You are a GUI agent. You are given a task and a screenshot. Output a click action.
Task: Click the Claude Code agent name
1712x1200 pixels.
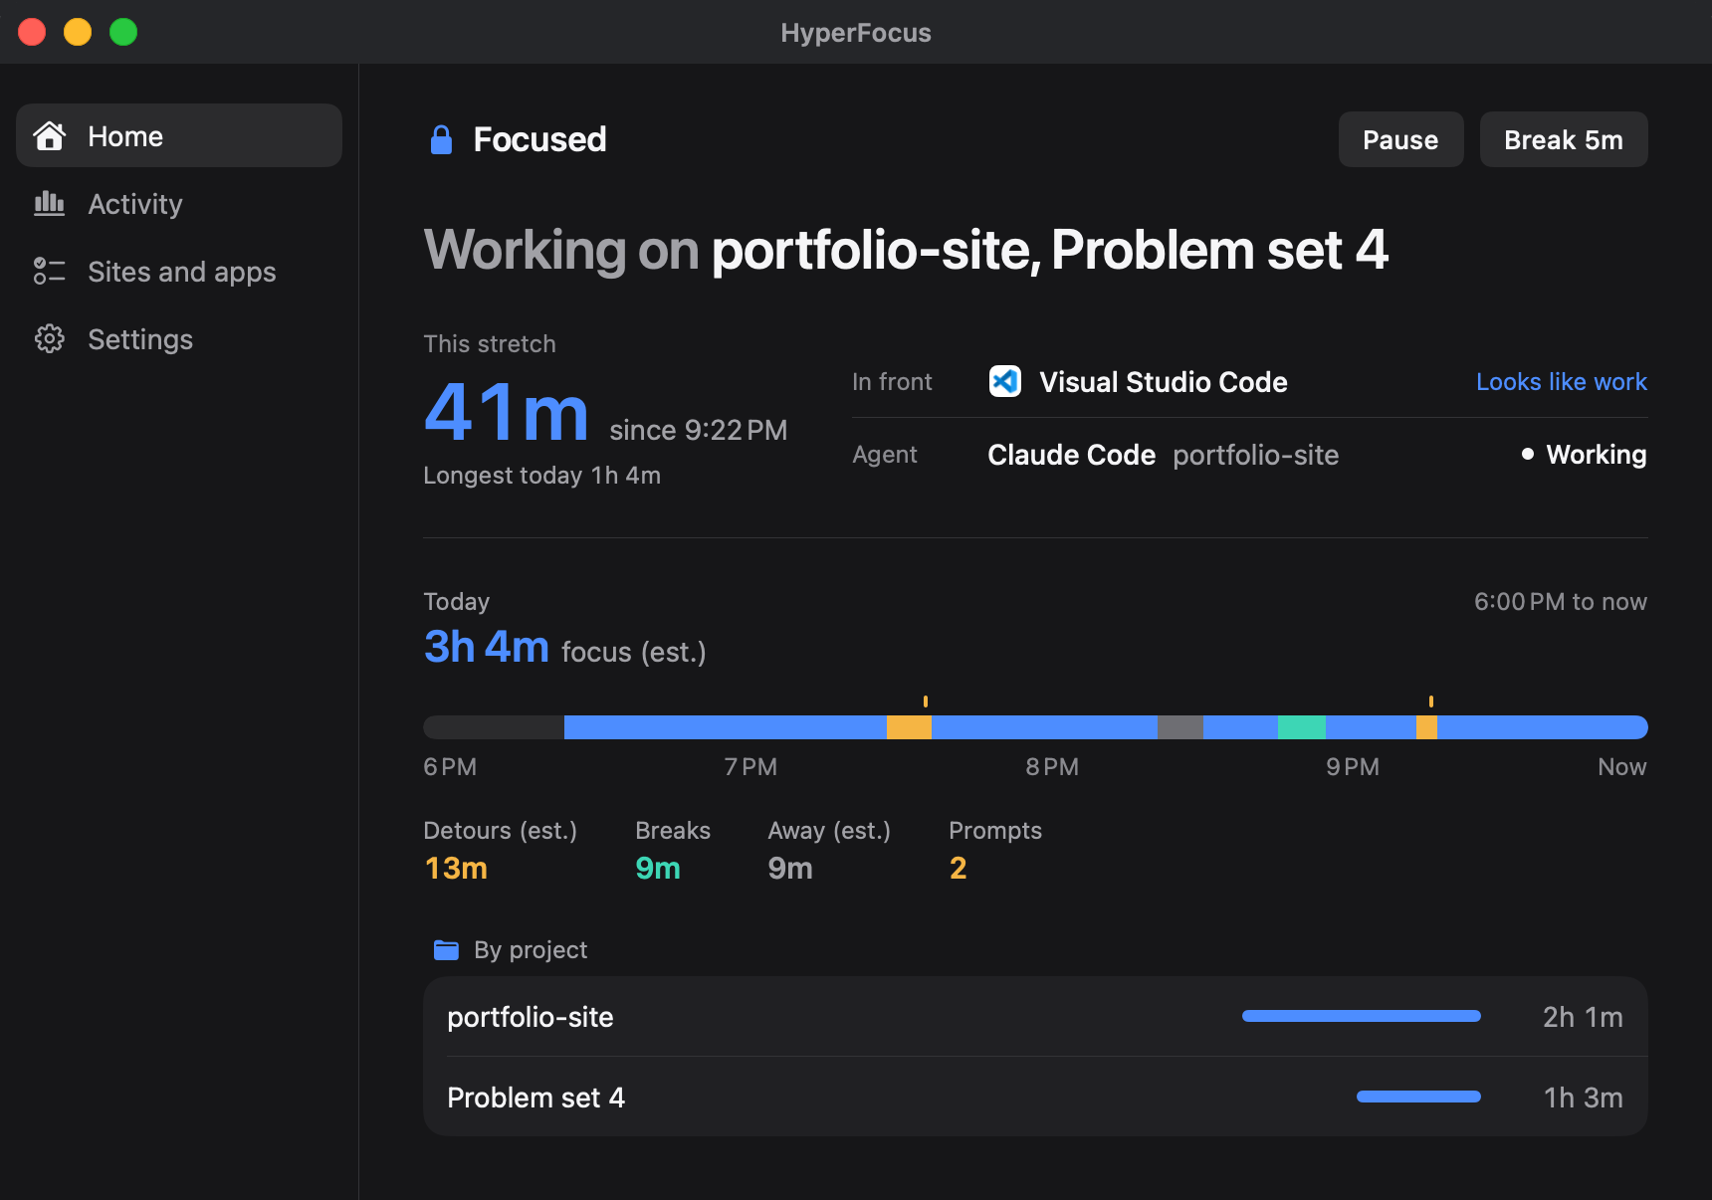[1071, 455]
